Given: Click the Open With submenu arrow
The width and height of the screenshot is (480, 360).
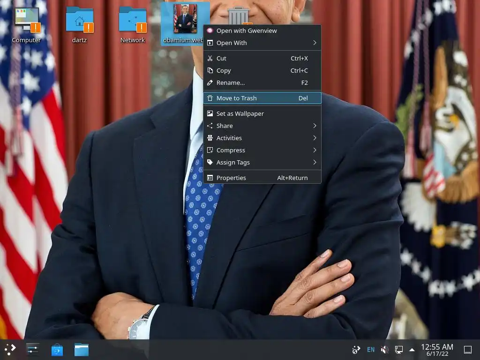Looking at the screenshot, I should 315,43.
